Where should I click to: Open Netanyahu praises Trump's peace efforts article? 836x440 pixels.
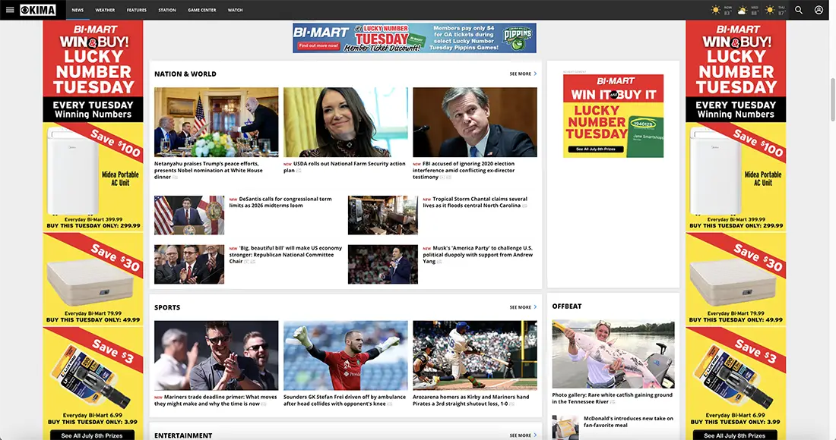coord(208,170)
